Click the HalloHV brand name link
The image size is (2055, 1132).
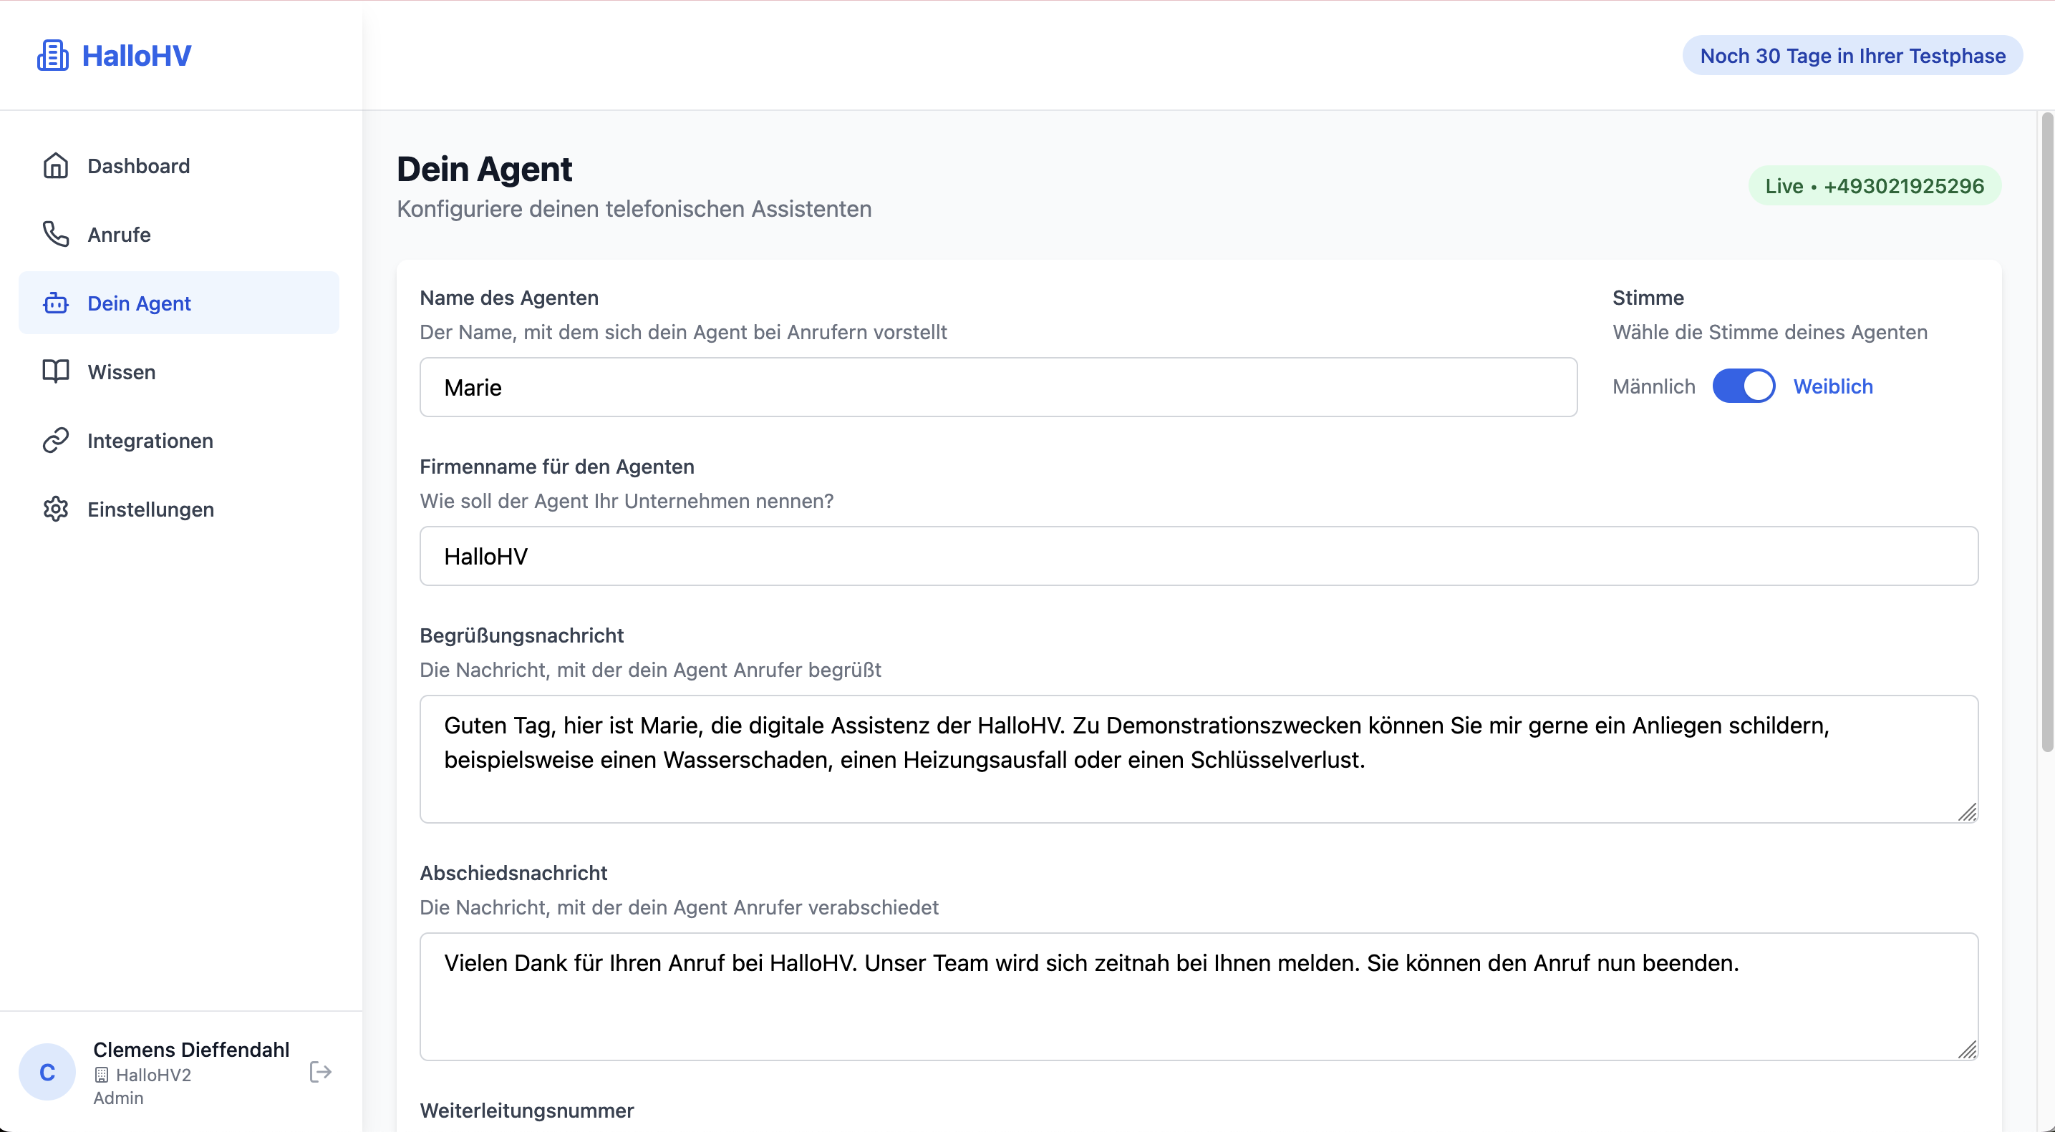137,56
